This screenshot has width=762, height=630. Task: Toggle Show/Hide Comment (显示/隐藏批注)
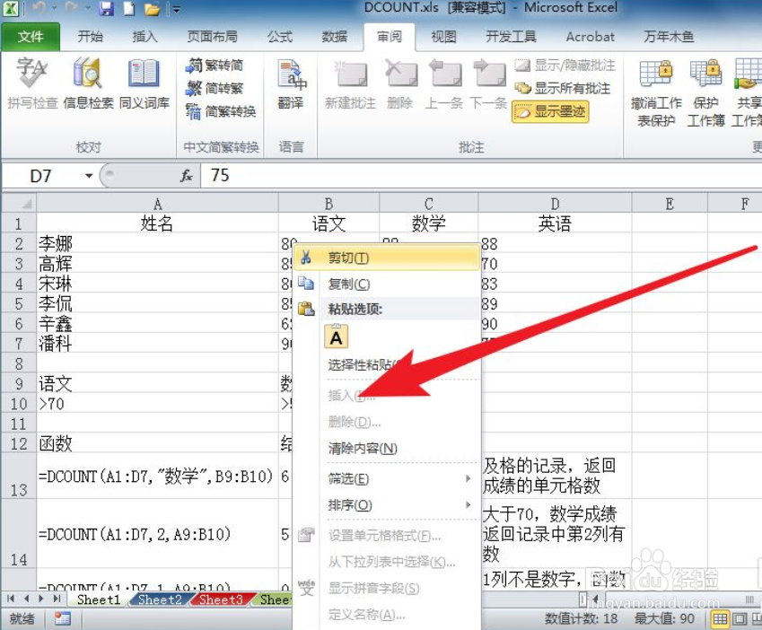click(565, 66)
